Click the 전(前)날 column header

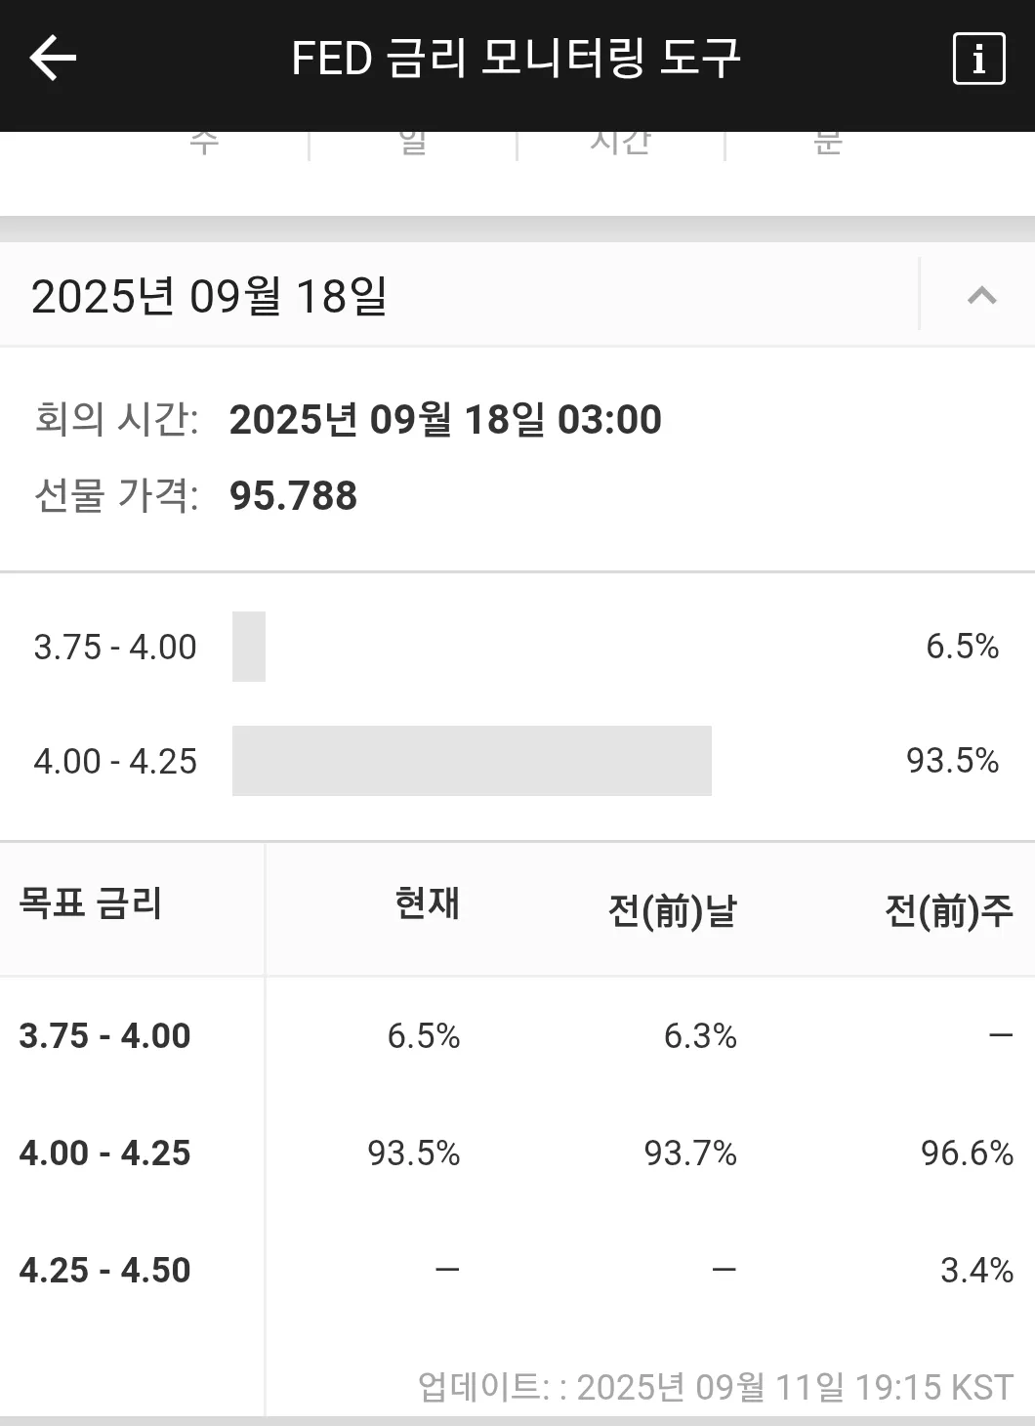pos(672,911)
